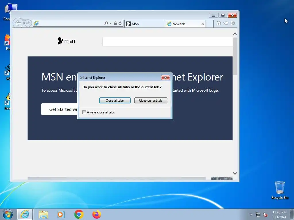This screenshot has width=294, height=220.
Task: Click the muted volume tray icon
Action: click(x=265, y=215)
